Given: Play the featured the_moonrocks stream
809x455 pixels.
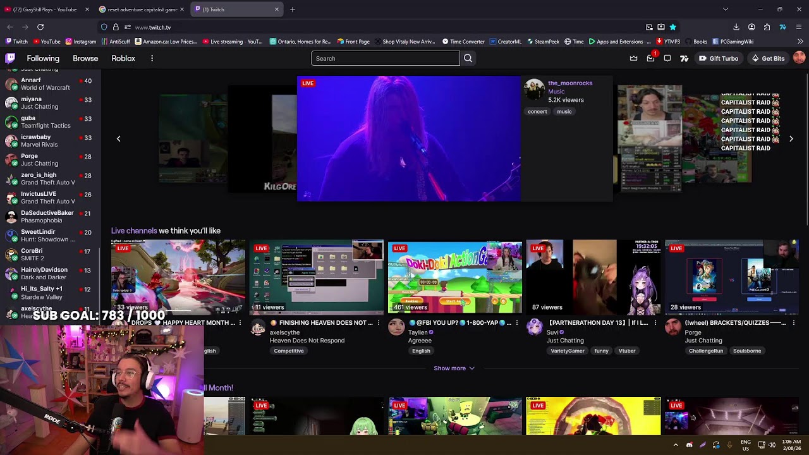Looking at the screenshot, I should coord(409,138).
